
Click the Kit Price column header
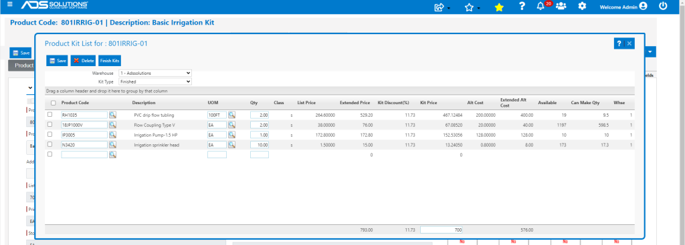429,103
